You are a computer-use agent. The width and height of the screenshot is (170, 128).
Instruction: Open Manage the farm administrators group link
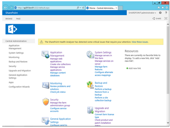60,104
